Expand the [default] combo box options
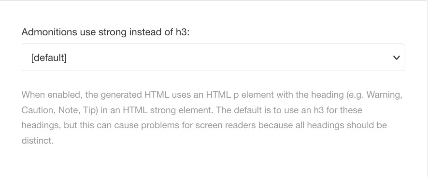428x177 pixels. coord(213,58)
